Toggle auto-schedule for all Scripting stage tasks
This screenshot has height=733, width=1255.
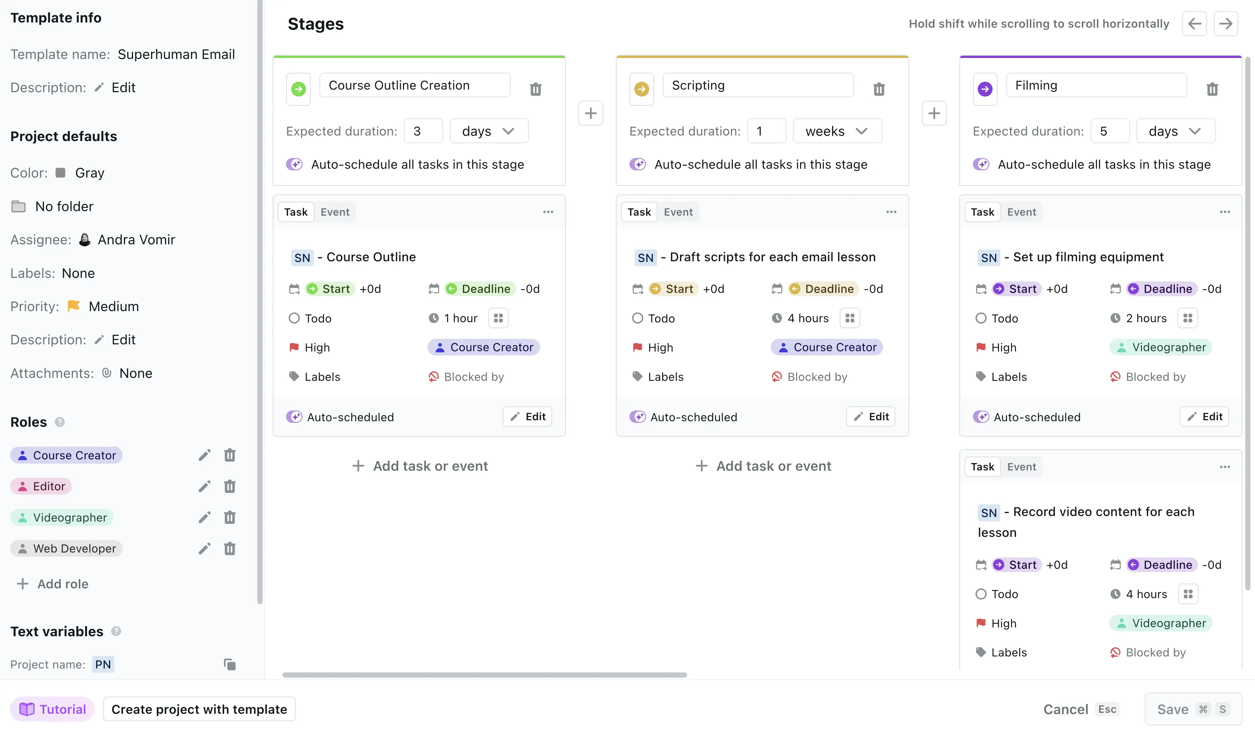point(638,164)
